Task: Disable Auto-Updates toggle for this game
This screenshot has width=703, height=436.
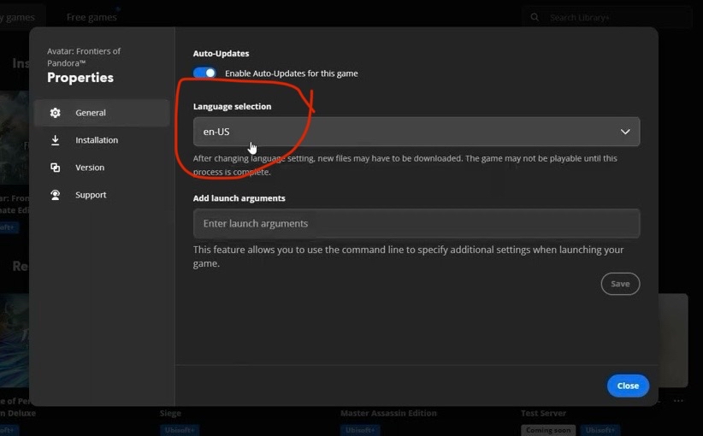Action: tap(204, 74)
